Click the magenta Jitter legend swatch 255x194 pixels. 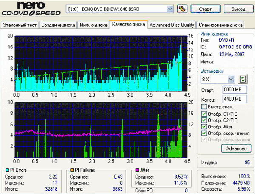[137, 170]
